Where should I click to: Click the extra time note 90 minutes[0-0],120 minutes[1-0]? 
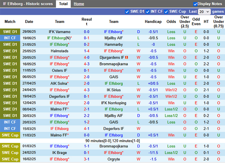pos(112,141)
